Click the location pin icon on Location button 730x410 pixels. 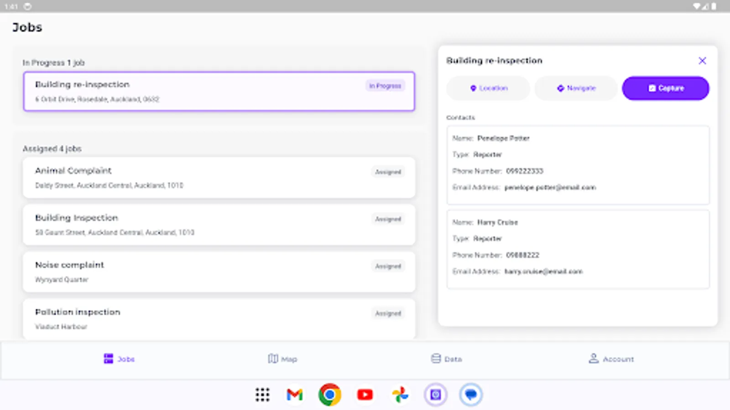[474, 88]
